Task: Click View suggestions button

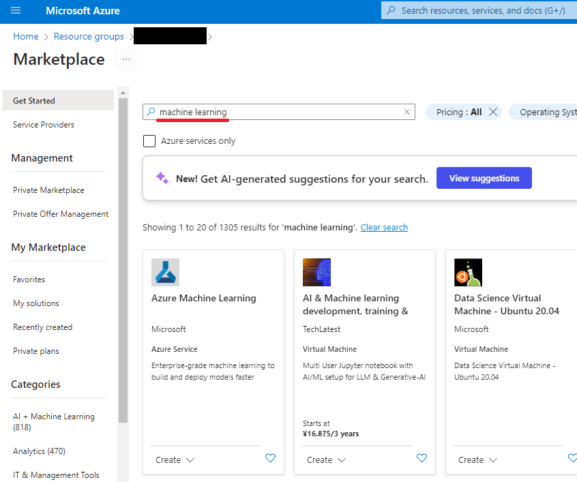Action: (x=484, y=178)
